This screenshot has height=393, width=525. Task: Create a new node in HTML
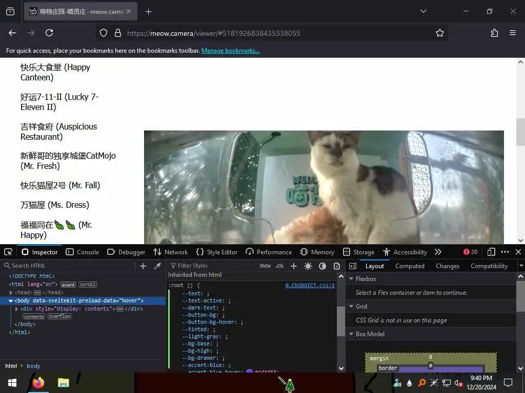[143, 266]
